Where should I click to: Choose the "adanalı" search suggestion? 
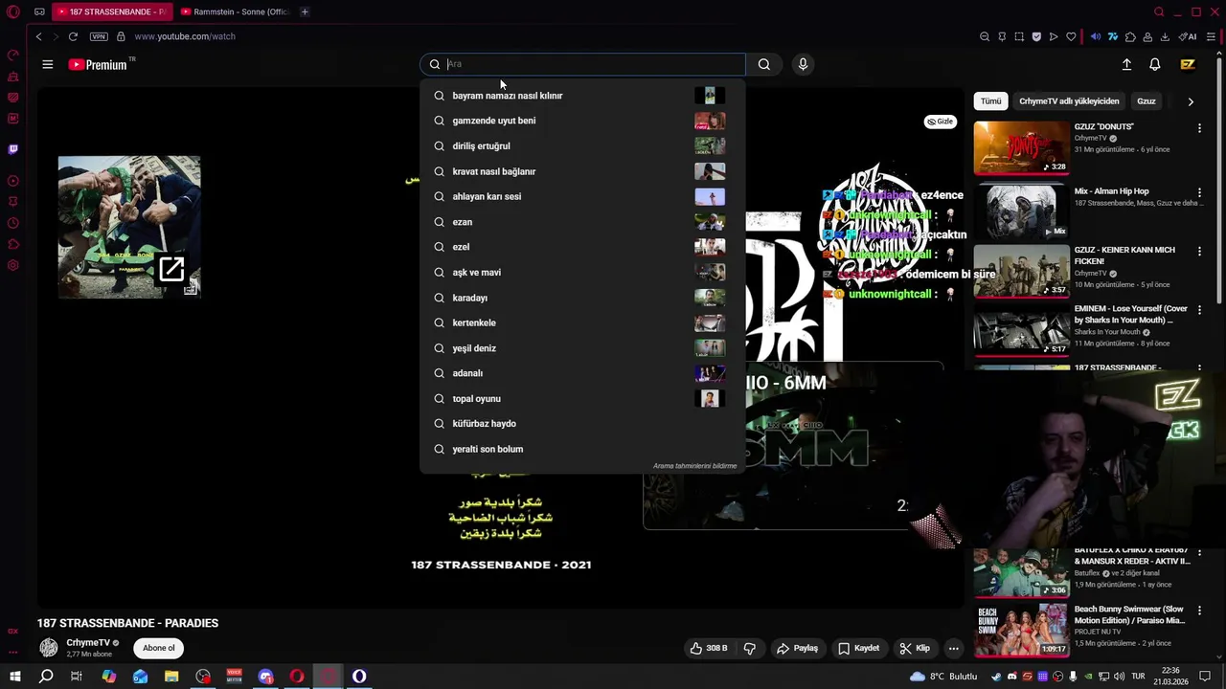[581, 373]
